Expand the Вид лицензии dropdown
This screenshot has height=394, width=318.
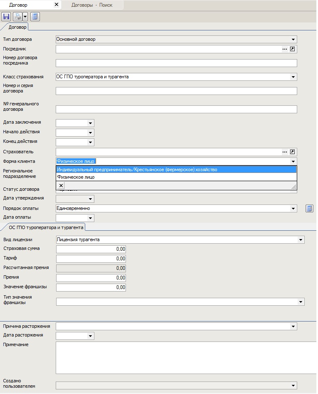click(x=301, y=240)
